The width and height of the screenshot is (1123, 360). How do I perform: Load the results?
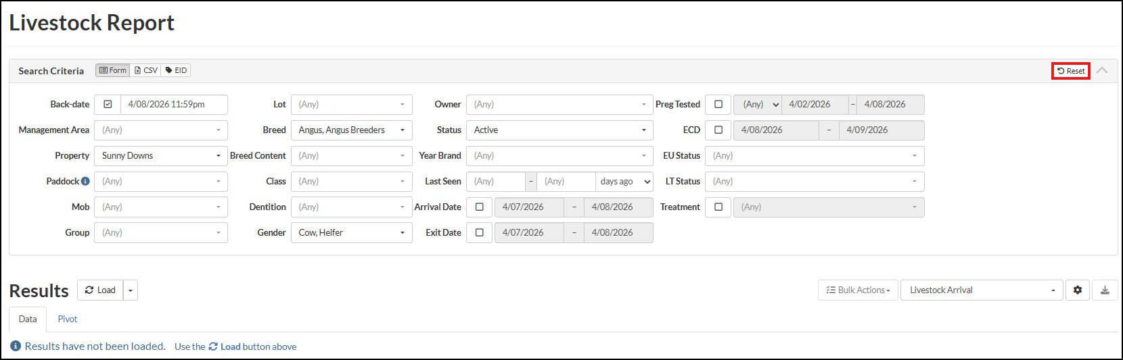(x=100, y=290)
